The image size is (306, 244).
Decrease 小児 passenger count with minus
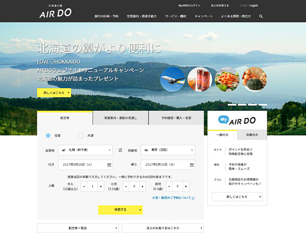[126, 187]
